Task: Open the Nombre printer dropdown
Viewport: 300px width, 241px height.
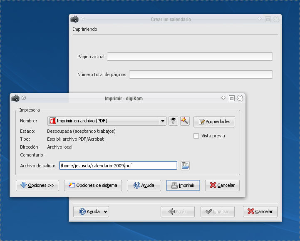Action: pyautogui.click(x=107, y=121)
